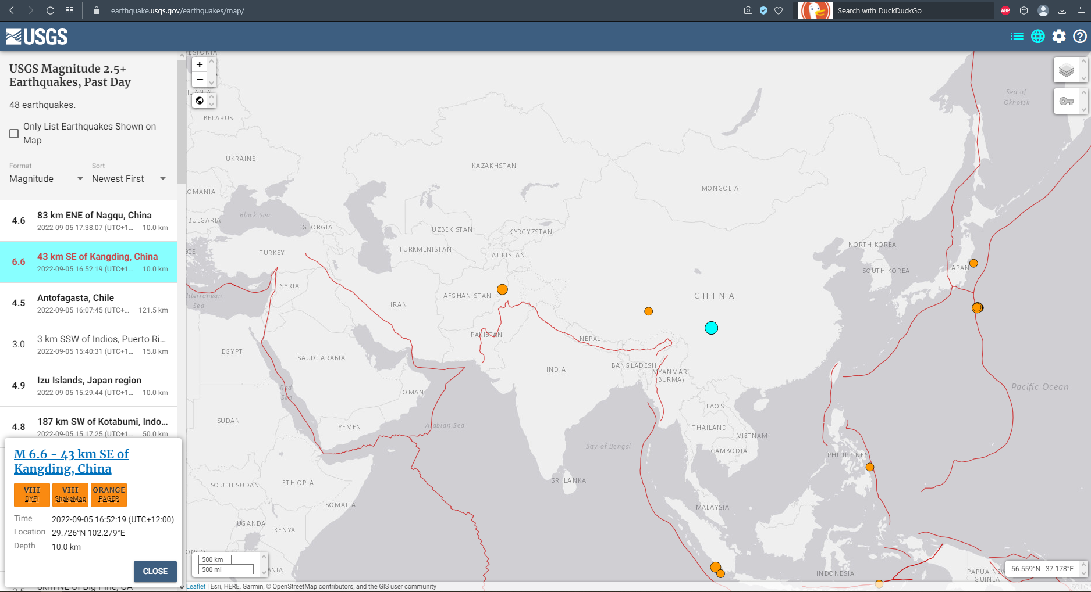Click the map coordinates readout box
Screen dimensions: 1091x592
point(1043,569)
